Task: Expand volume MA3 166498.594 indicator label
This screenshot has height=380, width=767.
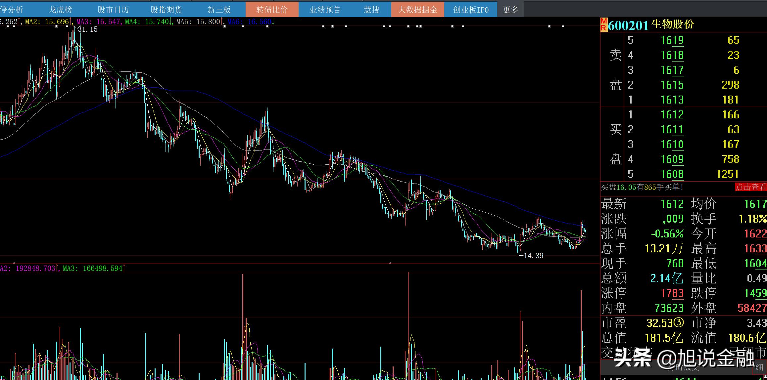Action: pyautogui.click(x=92, y=268)
